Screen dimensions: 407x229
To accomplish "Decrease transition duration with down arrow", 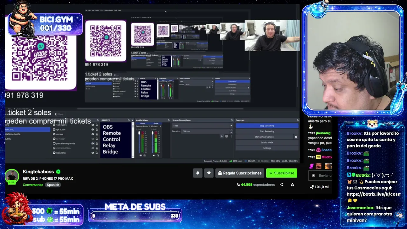I will pyautogui.click(x=231, y=132).
